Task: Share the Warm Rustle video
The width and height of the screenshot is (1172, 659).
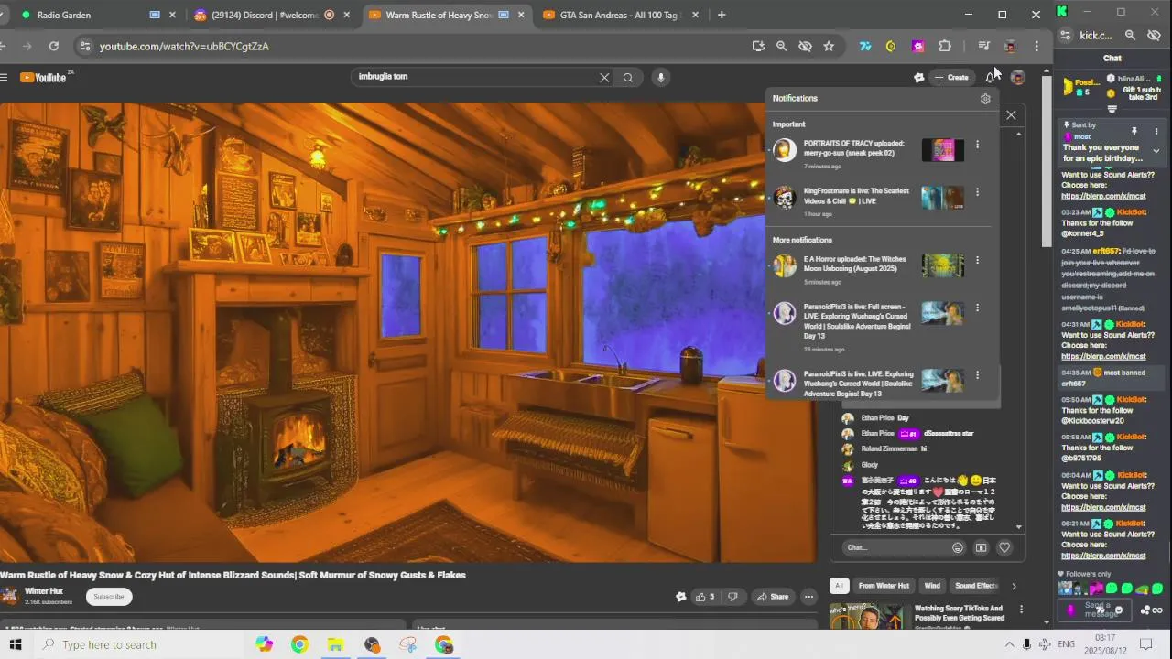Action: [773, 597]
